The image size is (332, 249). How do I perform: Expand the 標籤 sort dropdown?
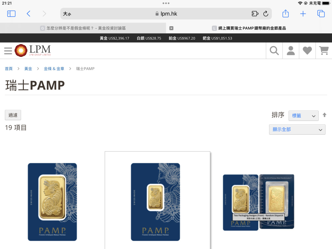click(304, 116)
